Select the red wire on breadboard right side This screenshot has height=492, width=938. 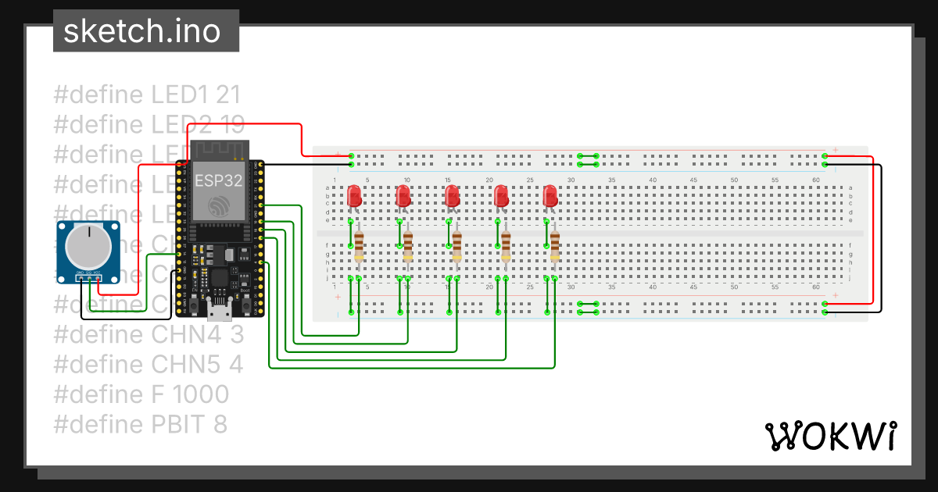872,230
